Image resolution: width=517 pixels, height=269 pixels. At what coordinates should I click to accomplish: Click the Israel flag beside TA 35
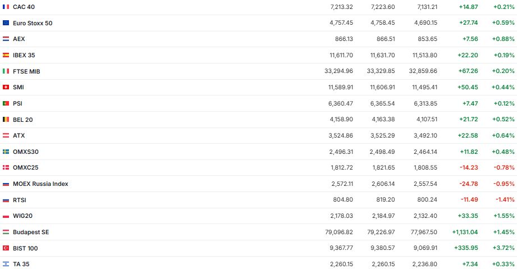tap(6, 264)
